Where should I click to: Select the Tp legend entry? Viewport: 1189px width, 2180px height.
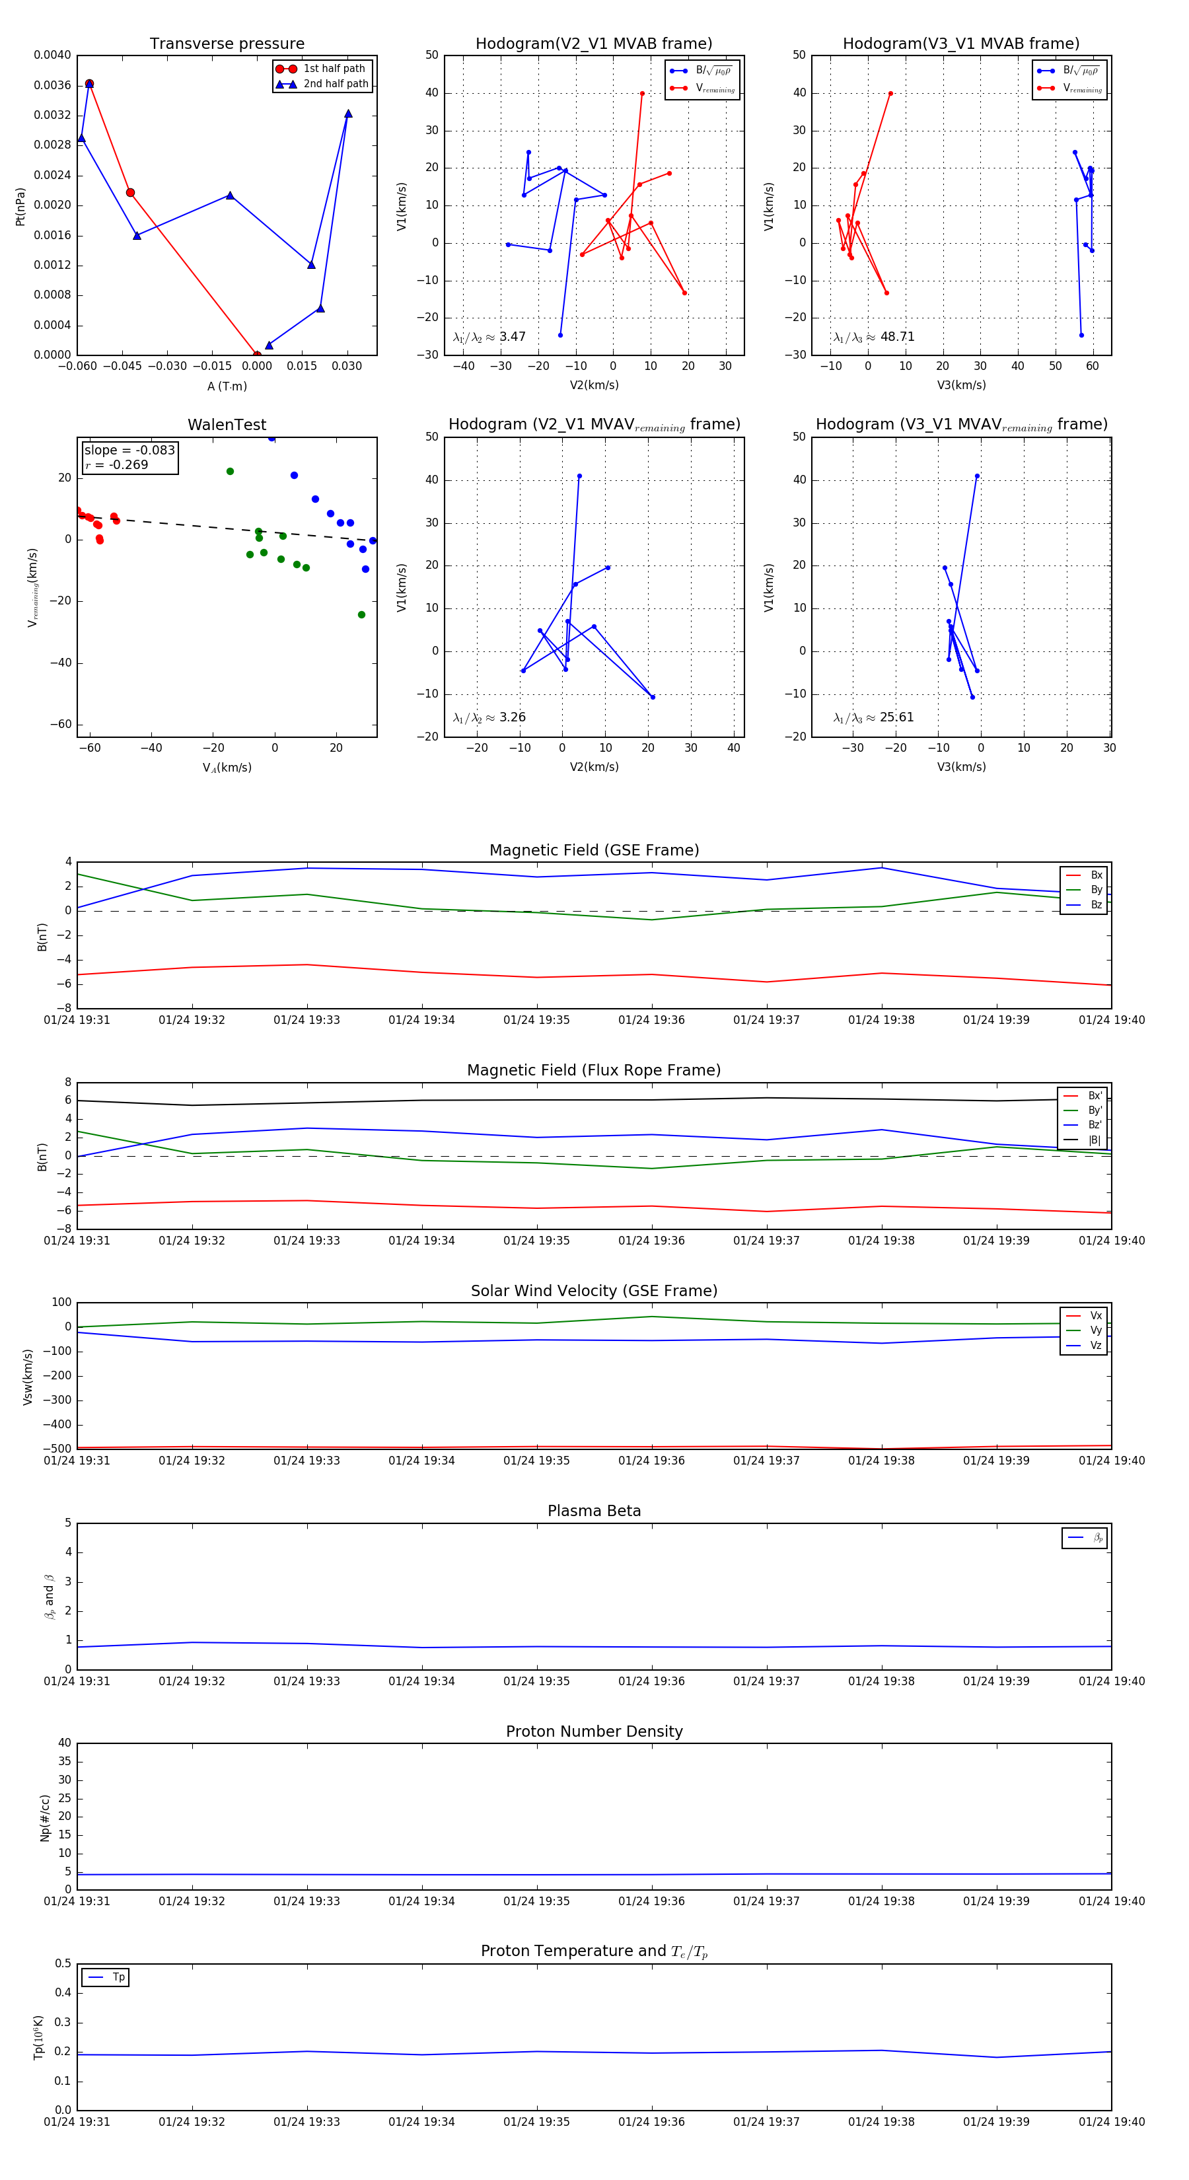pos(106,1977)
